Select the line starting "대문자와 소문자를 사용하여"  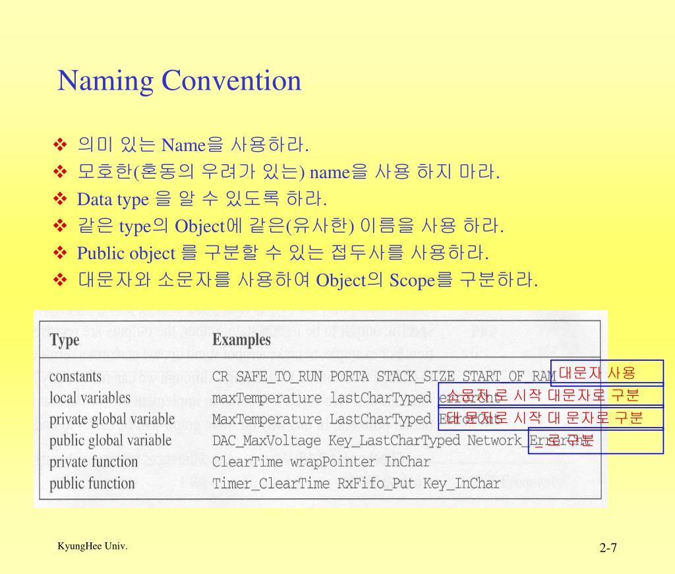307,280
